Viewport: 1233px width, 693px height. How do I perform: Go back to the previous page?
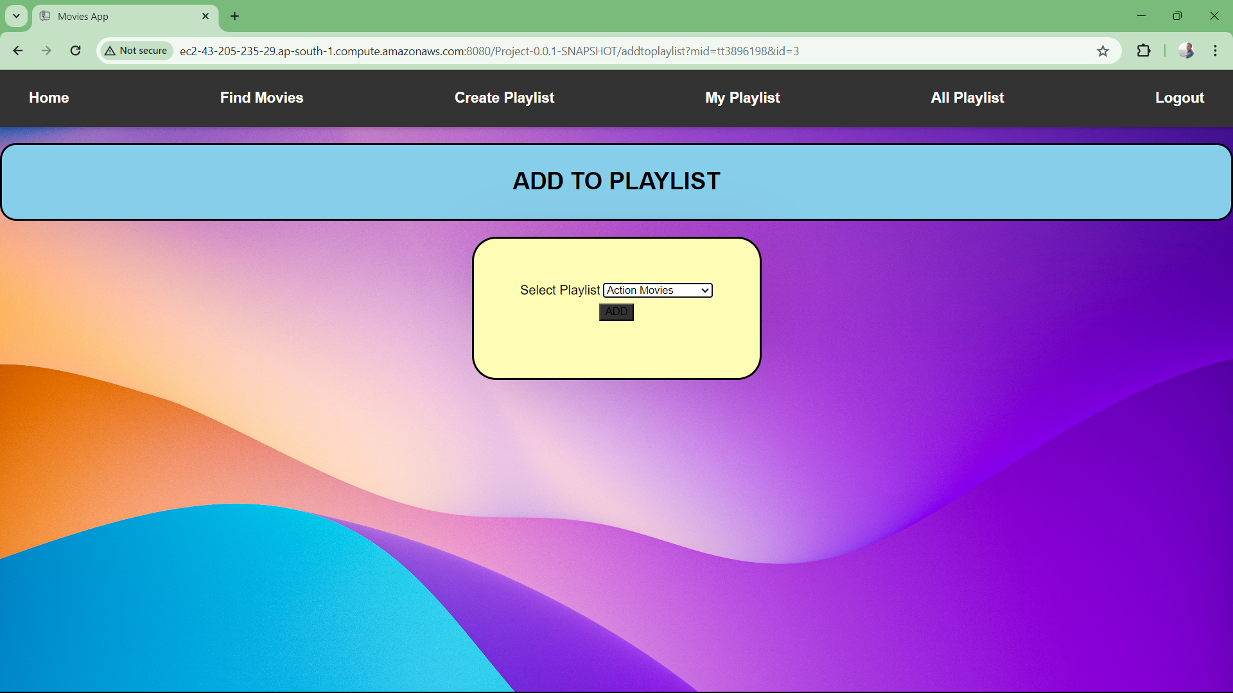point(18,51)
